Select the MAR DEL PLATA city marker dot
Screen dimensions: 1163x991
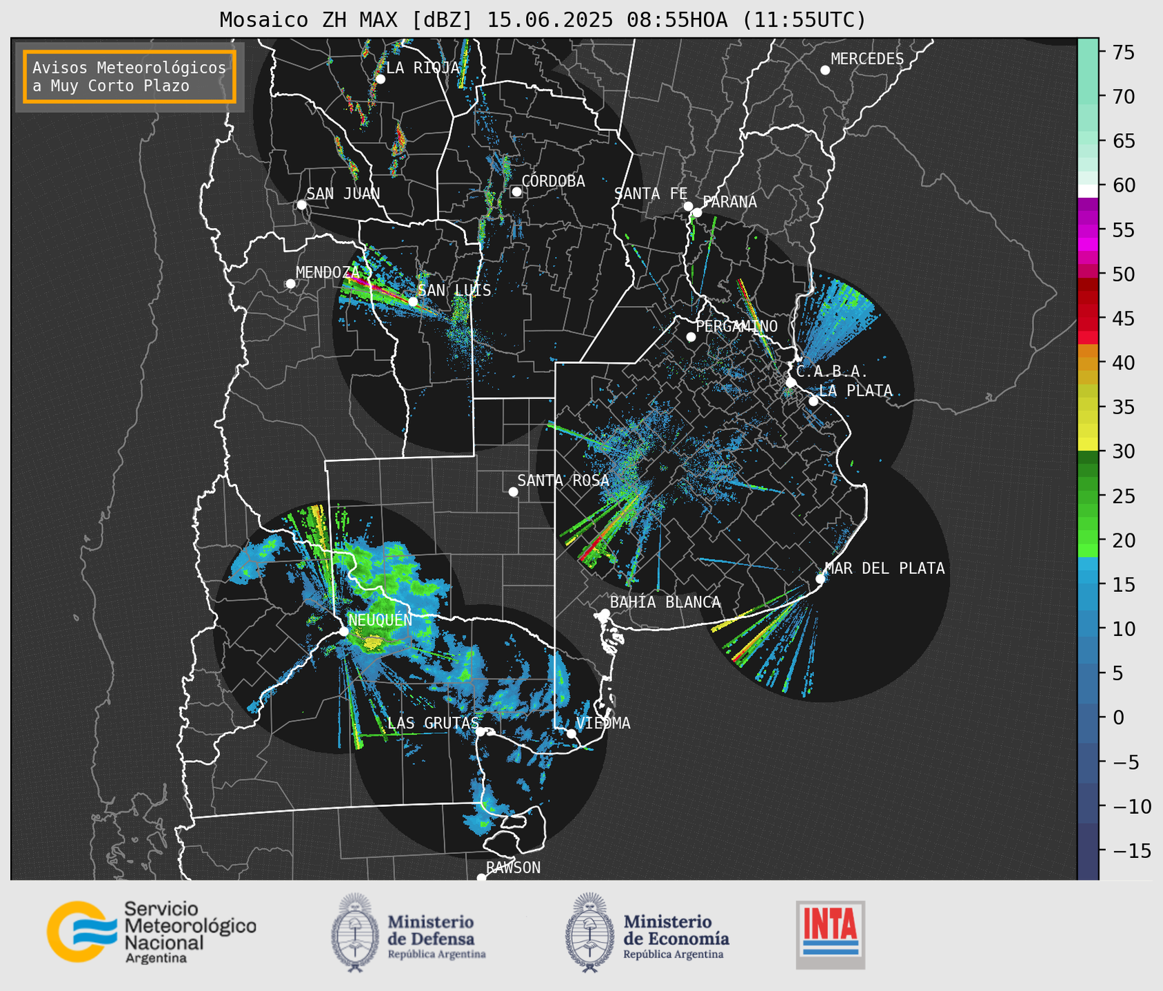click(820, 579)
